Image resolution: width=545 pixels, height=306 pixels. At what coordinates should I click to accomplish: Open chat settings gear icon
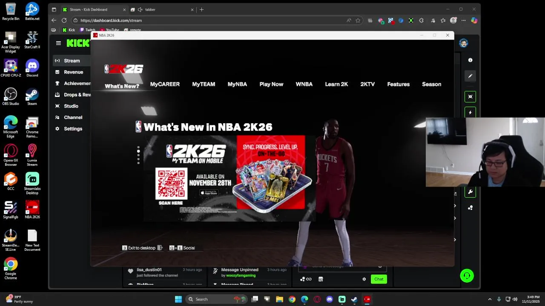pyautogui.click(x=364, y=279)
